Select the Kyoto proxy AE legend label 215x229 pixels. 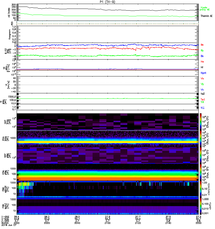click(205, 9)
